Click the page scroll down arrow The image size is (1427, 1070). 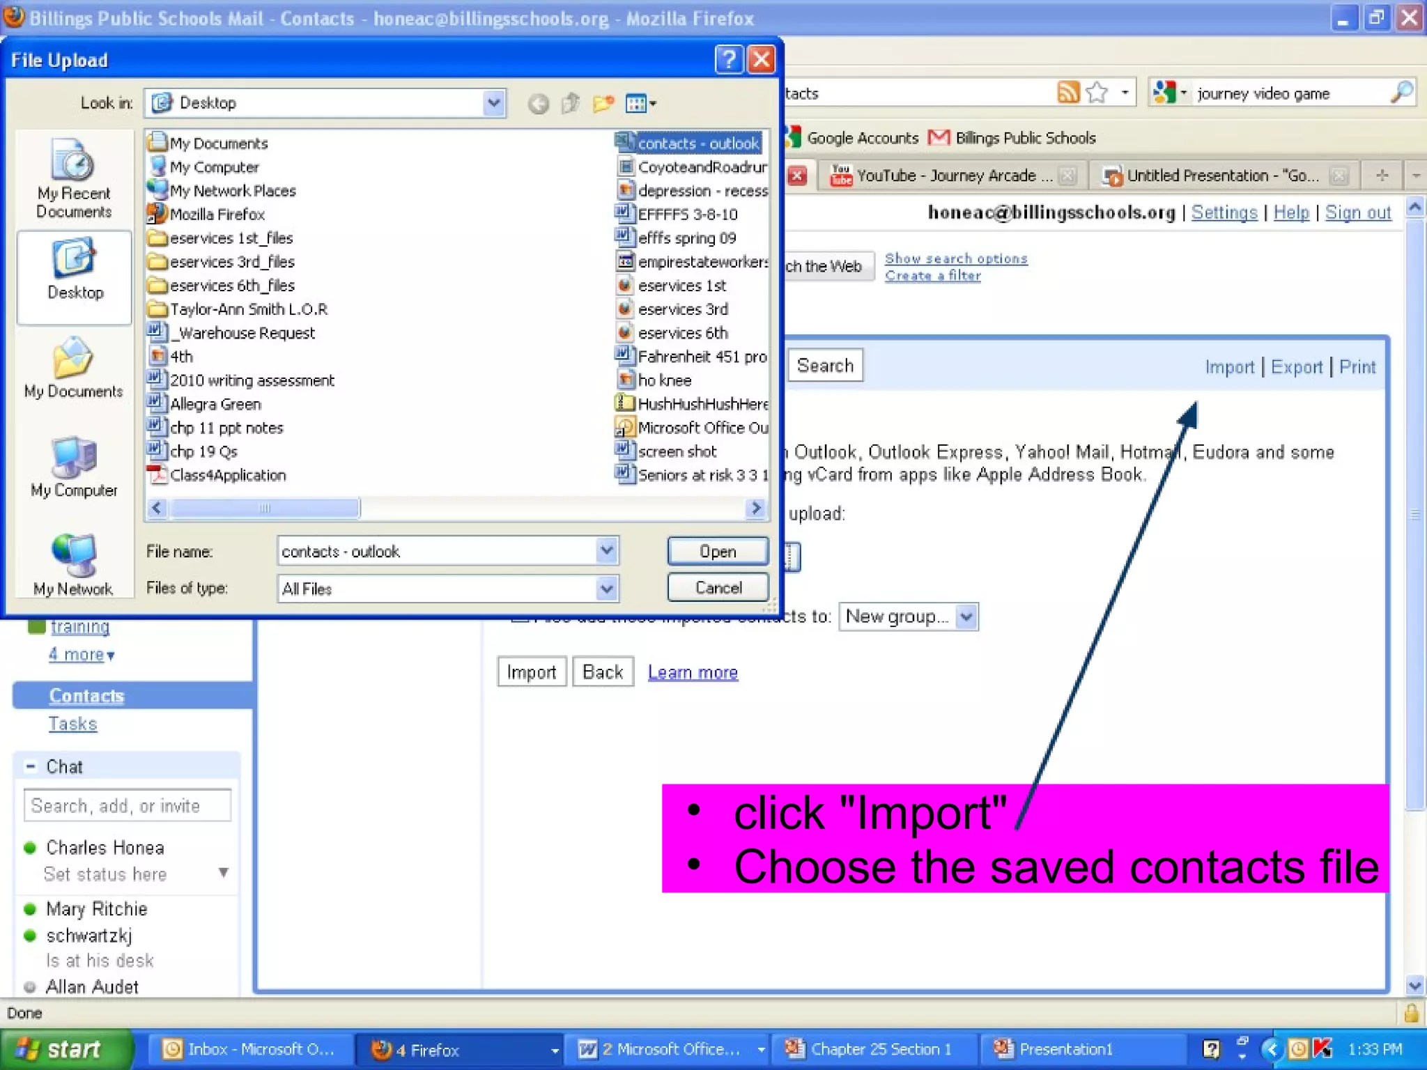1414,985
